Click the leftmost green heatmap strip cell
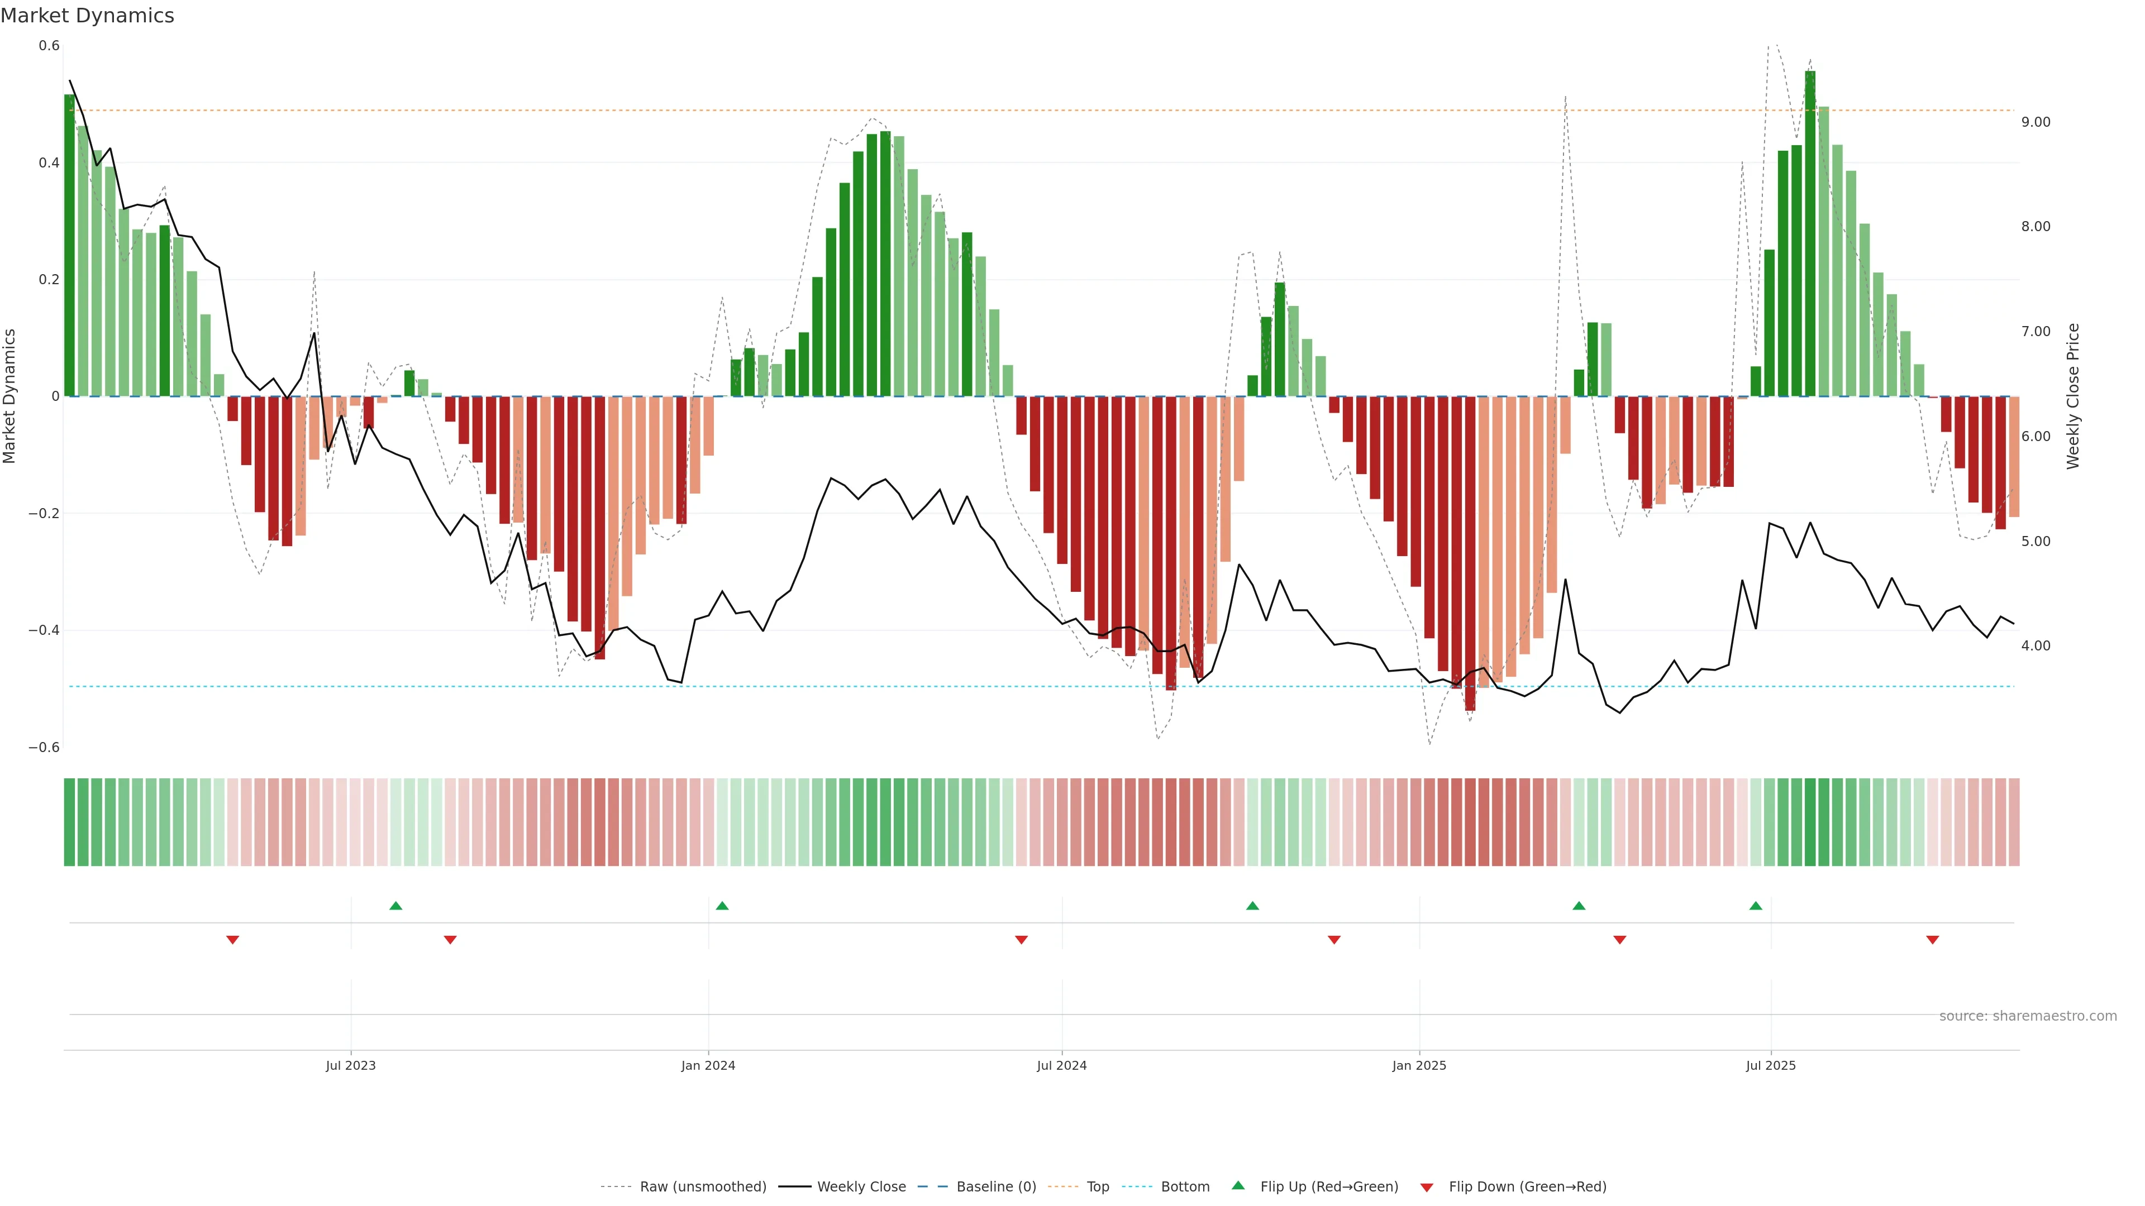 click(69, 821)
